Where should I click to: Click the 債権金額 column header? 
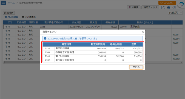110,22
